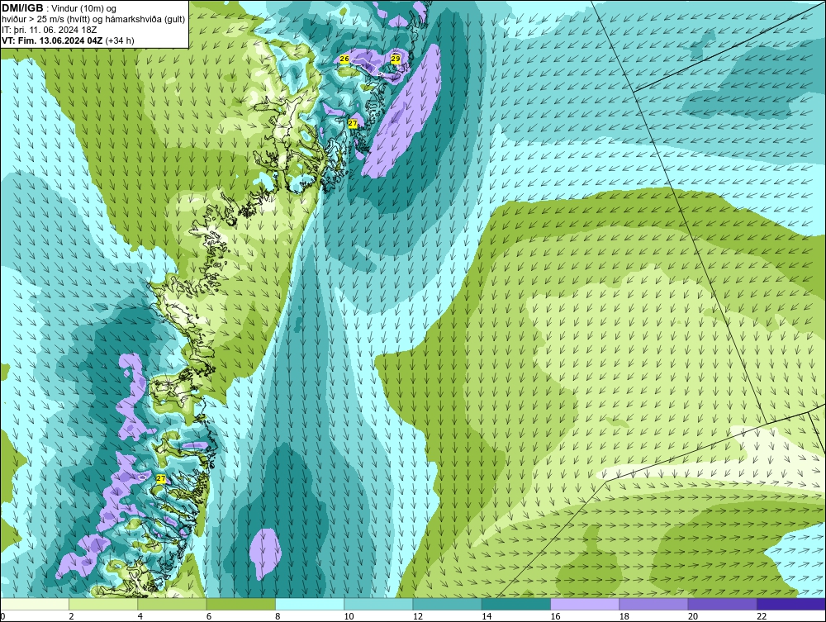This screenshot has height=622, width=826.
Task: Click the gust label 27 below labels 26 and 29
Action: pos(353,124)
